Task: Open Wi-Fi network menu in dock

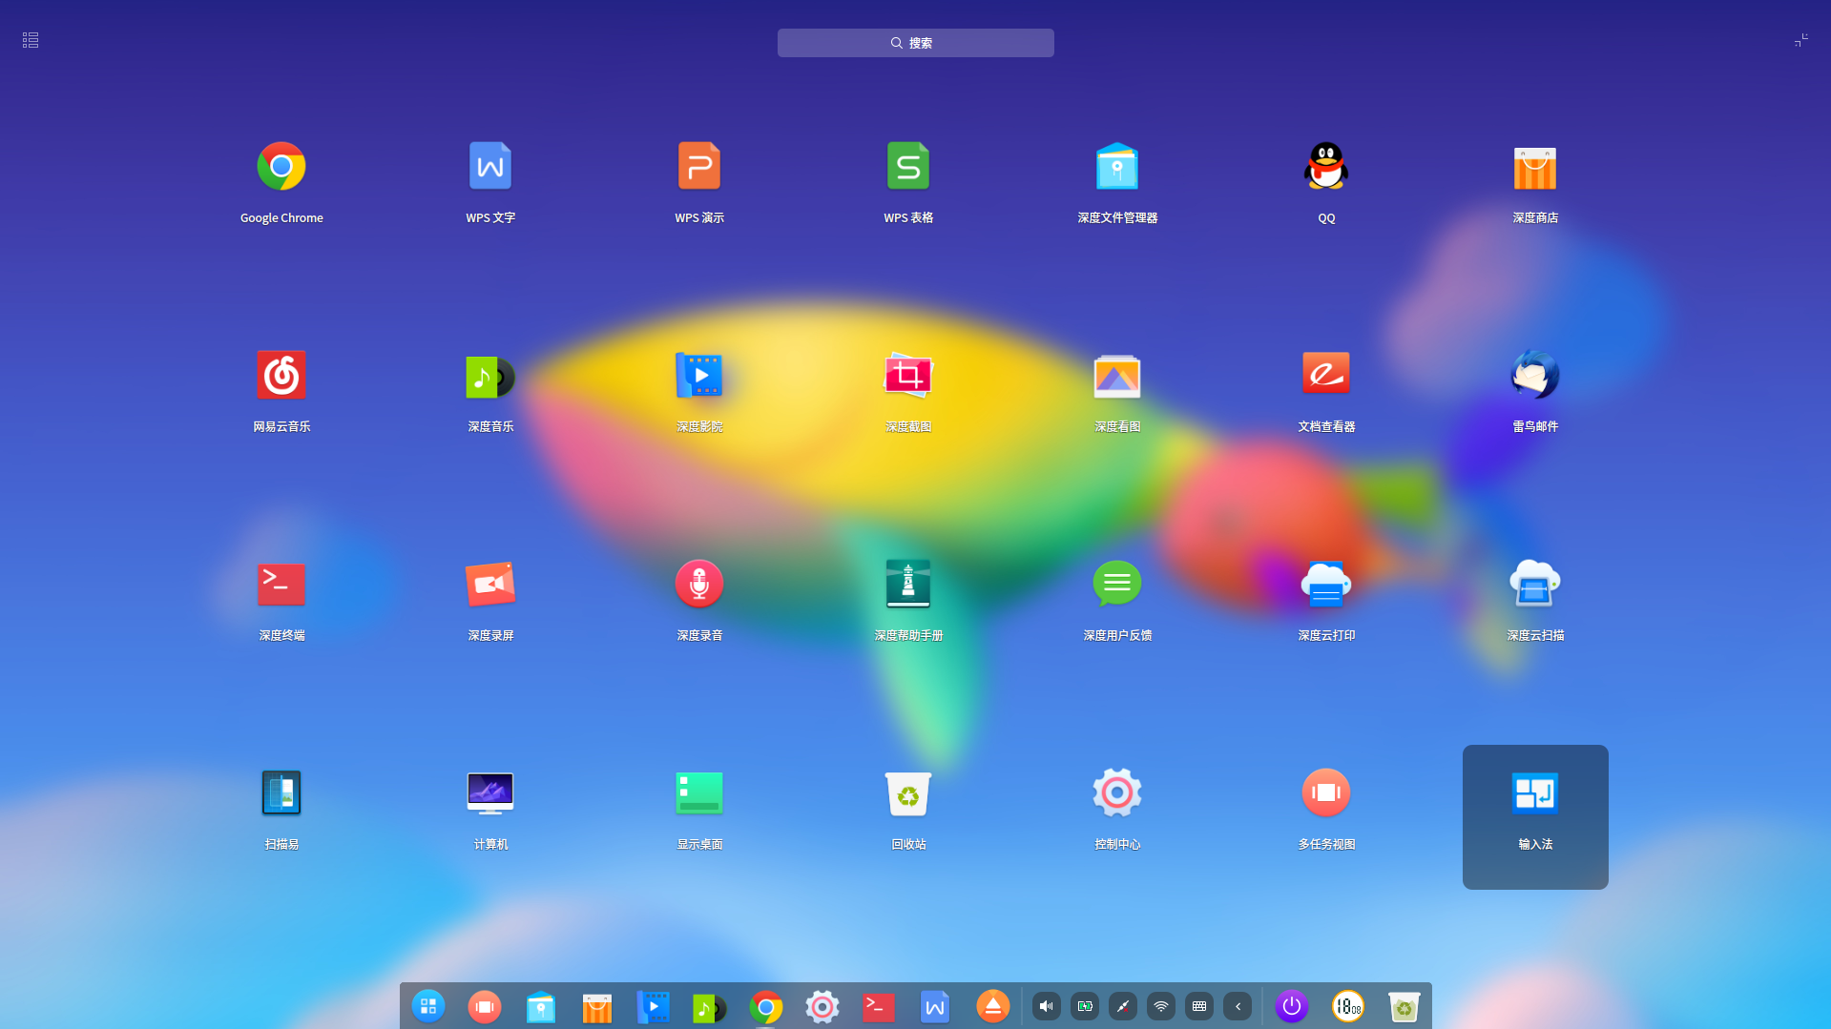Action: [x=1161, y=1006]
